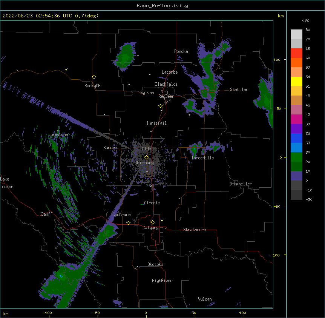Click the purple 0 dBZ legend swatch

tap(296, 176)
